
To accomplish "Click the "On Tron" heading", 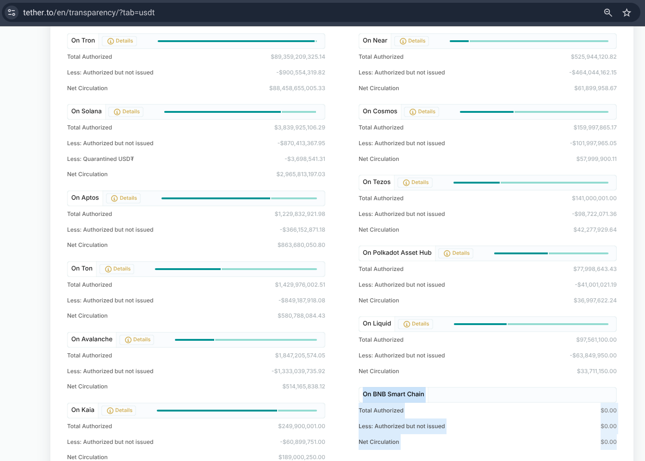I will pos(83,41).
